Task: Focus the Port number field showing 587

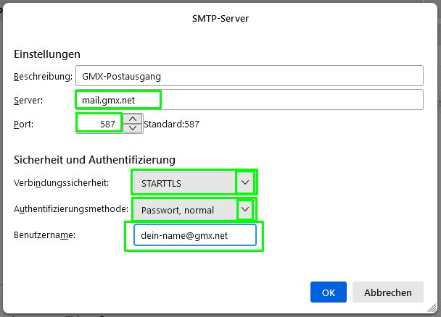Action: pos(99,124)
